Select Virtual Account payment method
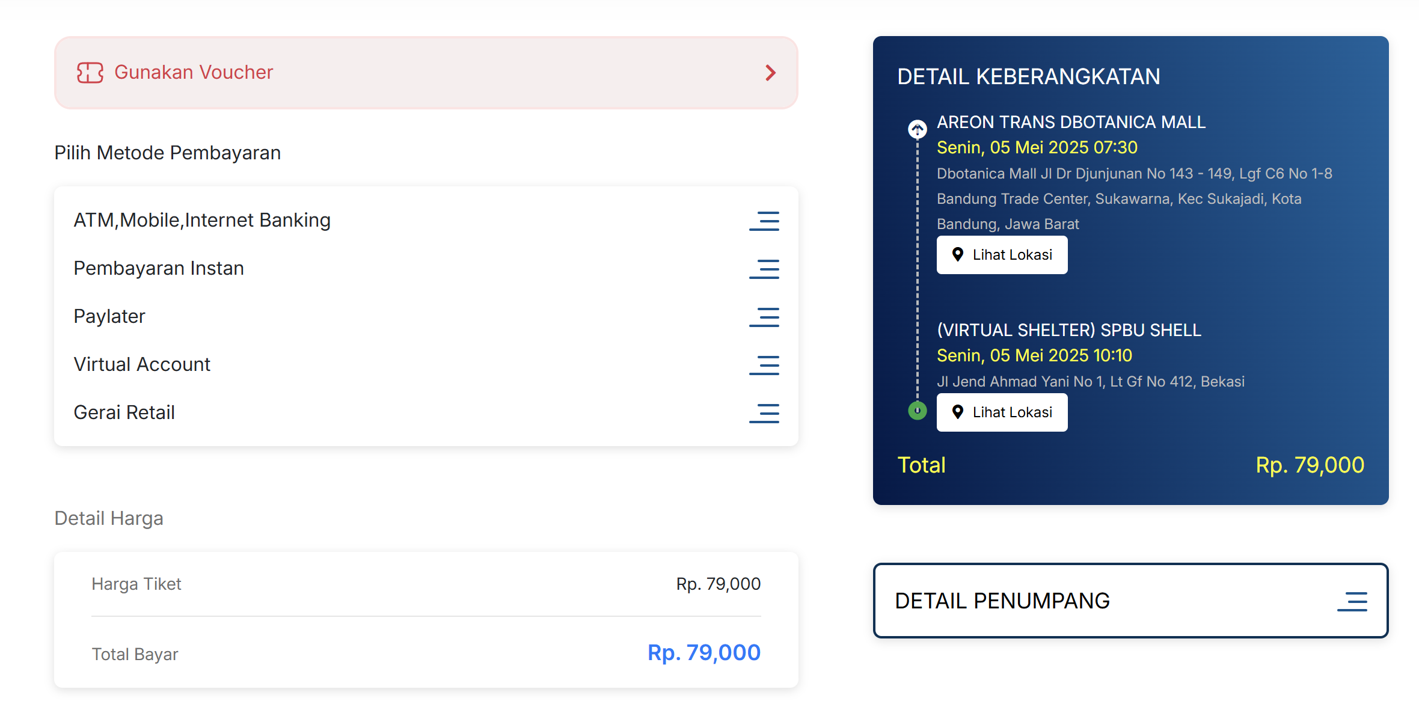The height and width of the screenshot is (707, 1419). pyautogui.click(x=426, y=365)
